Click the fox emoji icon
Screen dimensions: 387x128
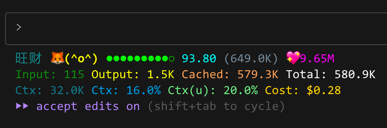(x=57, y=58)
